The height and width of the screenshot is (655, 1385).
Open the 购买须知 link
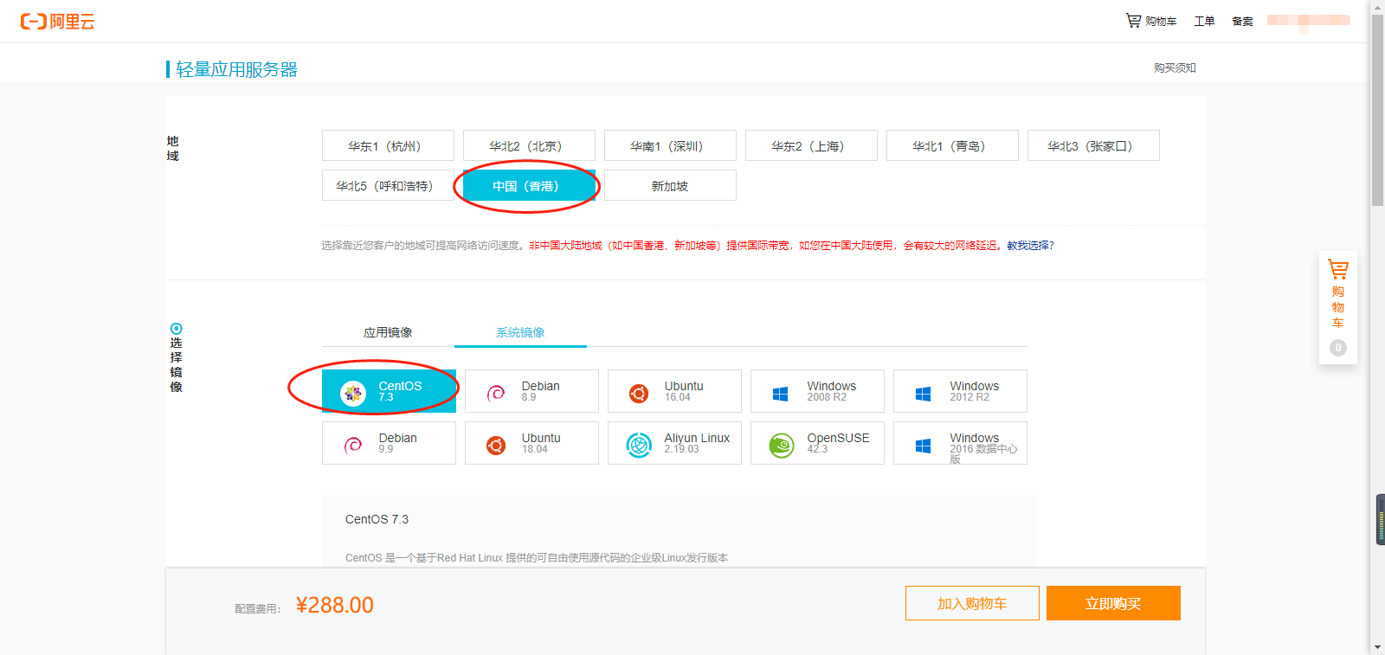[1175, 67]
